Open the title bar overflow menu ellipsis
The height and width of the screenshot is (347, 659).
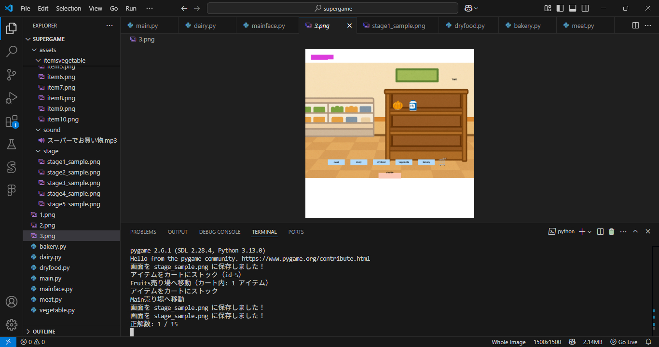(x=150, y=8)
